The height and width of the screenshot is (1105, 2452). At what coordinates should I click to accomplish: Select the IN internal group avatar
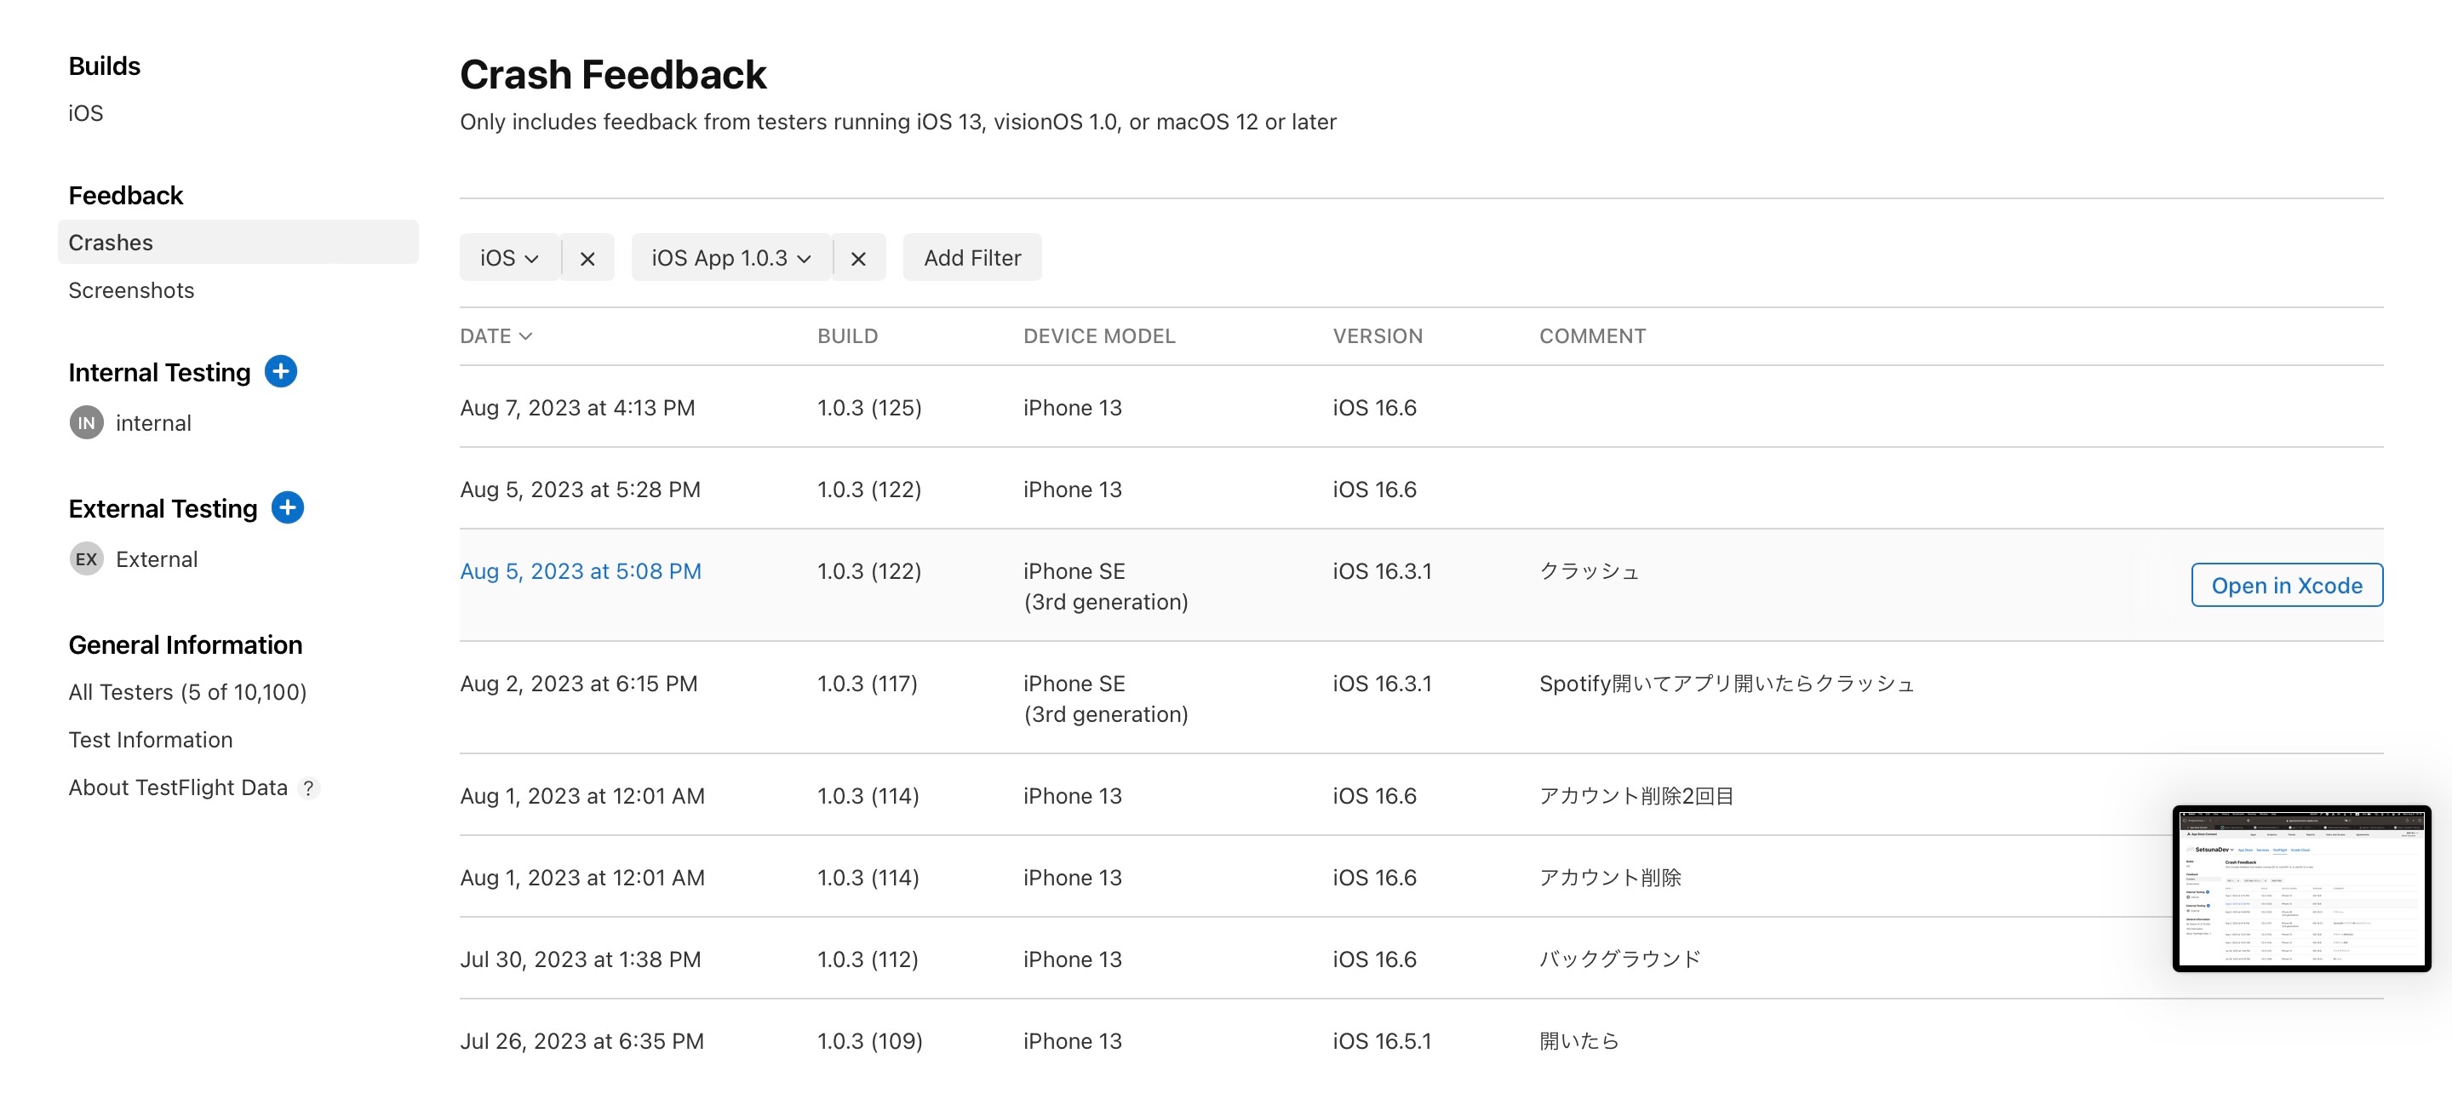point(87,422)
